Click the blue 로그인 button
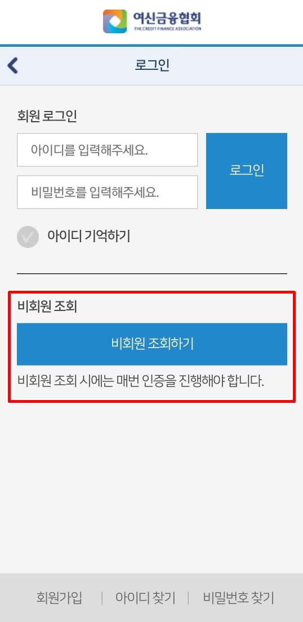The image size is (303, 622). [x=247, y=171]
